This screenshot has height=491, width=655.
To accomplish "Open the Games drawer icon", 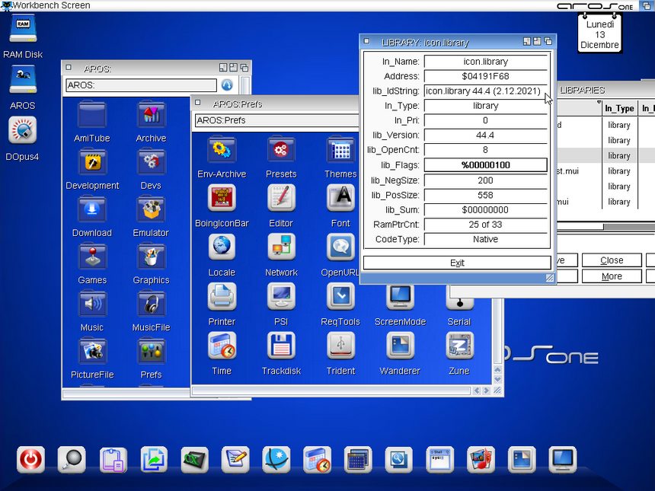I will click(92, 257).
